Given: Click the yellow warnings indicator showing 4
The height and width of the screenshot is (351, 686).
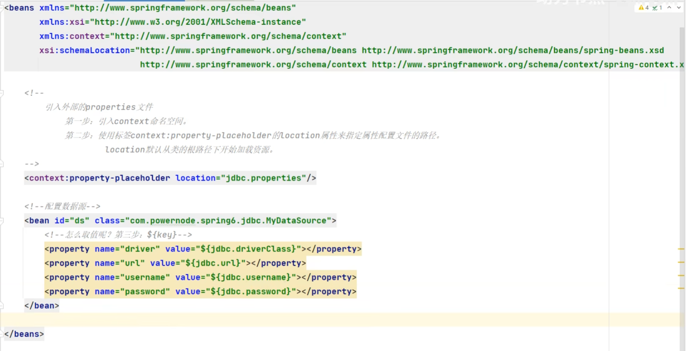Looking at the screenshot, I should point(643,8).
